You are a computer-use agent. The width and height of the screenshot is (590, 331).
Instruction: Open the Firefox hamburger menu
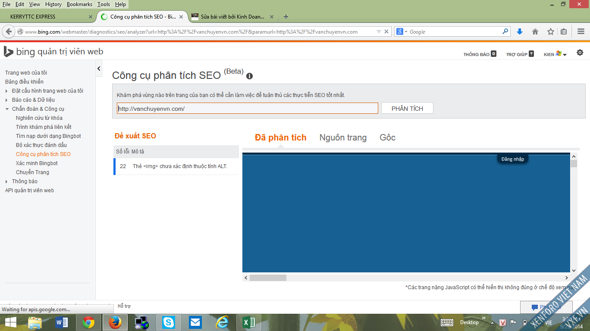pyautogui.click(x=581, y=31)
